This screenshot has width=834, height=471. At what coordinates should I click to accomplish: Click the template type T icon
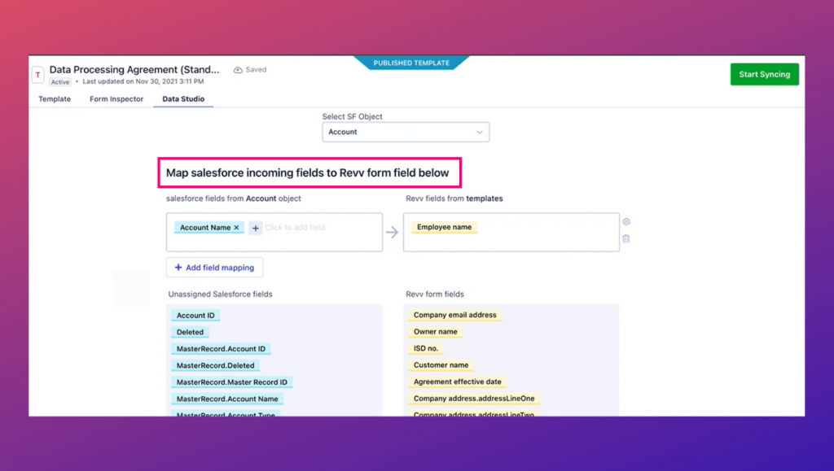(37, 75)
